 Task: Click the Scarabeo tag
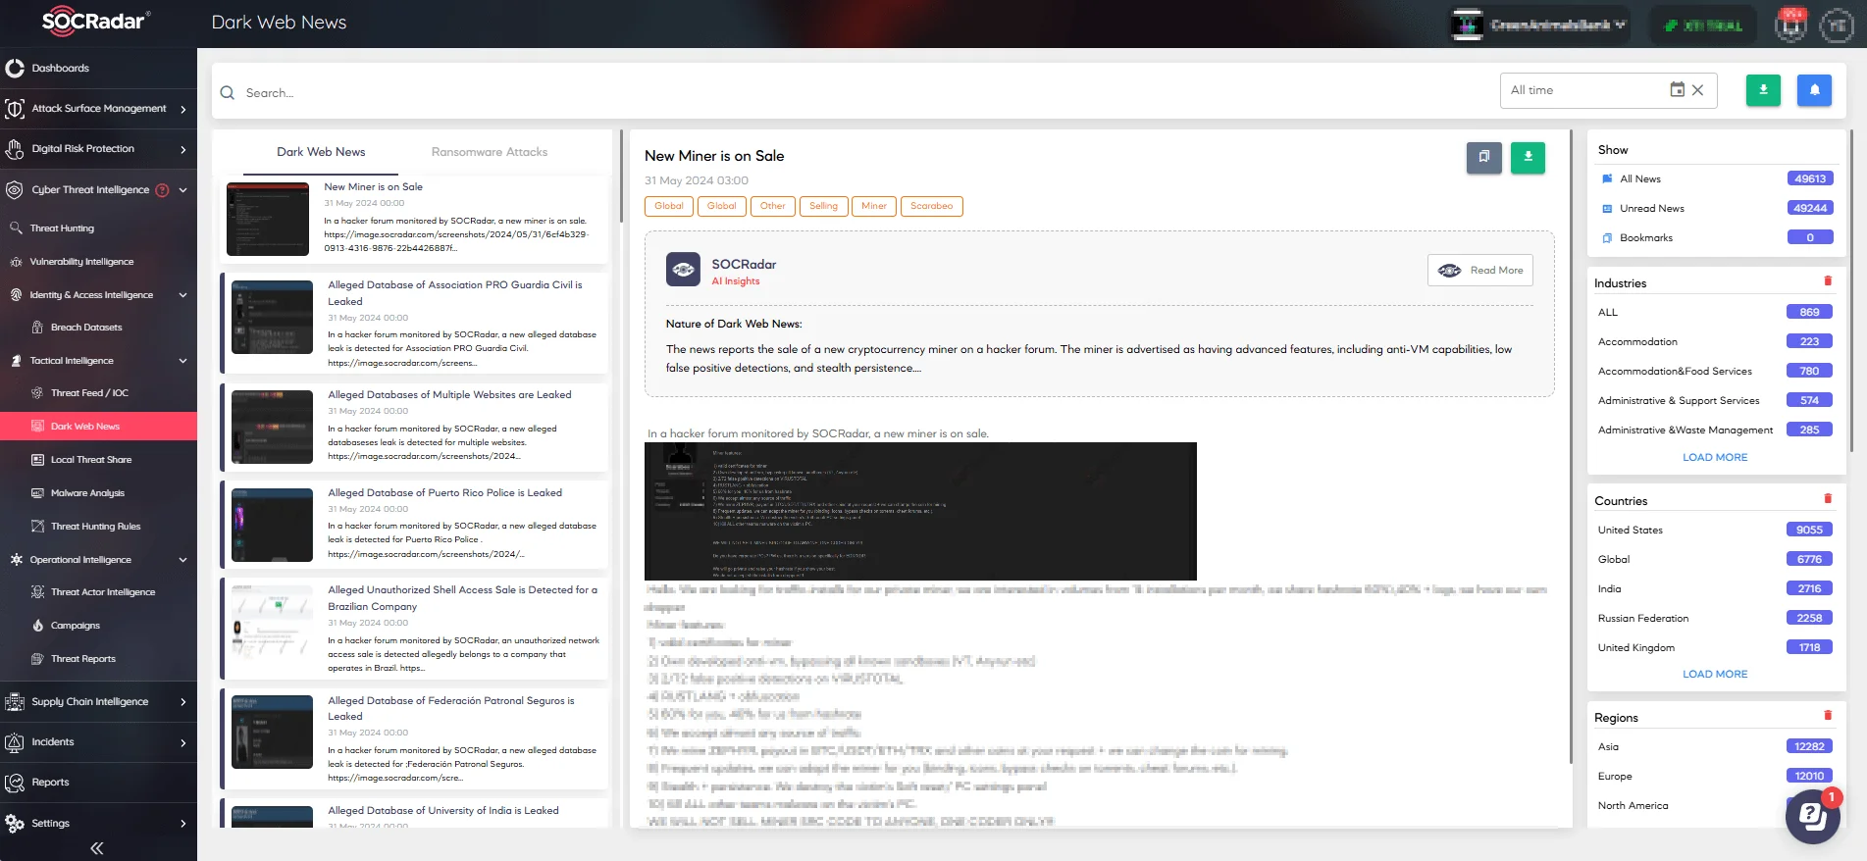coord(931,206)
